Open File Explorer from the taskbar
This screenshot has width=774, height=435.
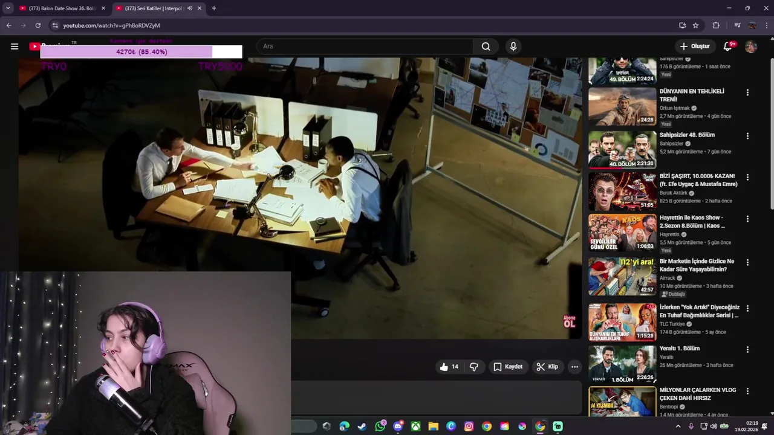[433, 427]
